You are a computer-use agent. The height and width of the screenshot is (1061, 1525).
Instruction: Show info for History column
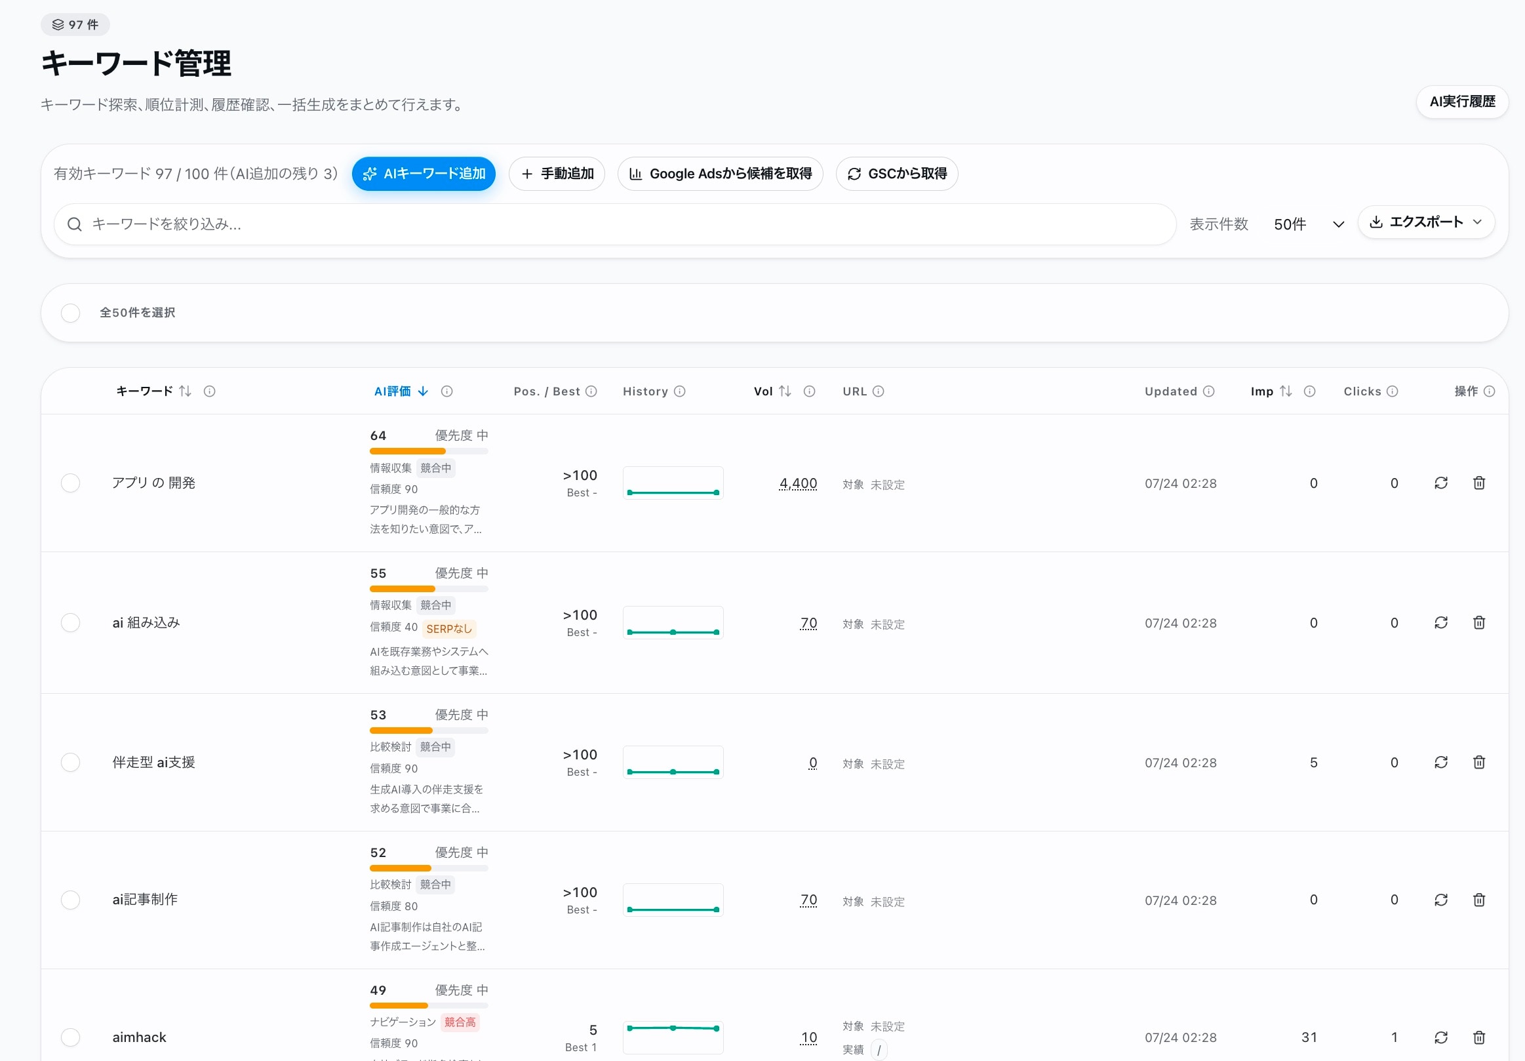(x=679, y=391)
